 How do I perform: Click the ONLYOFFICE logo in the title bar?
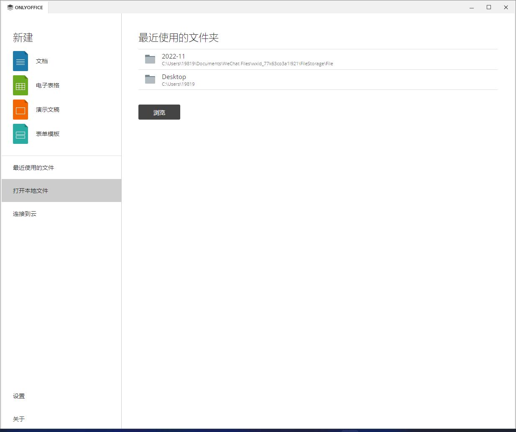click(24, 7)
